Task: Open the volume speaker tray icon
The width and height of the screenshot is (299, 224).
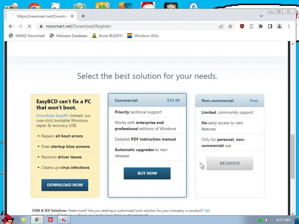Action: [x=267, y=220]
